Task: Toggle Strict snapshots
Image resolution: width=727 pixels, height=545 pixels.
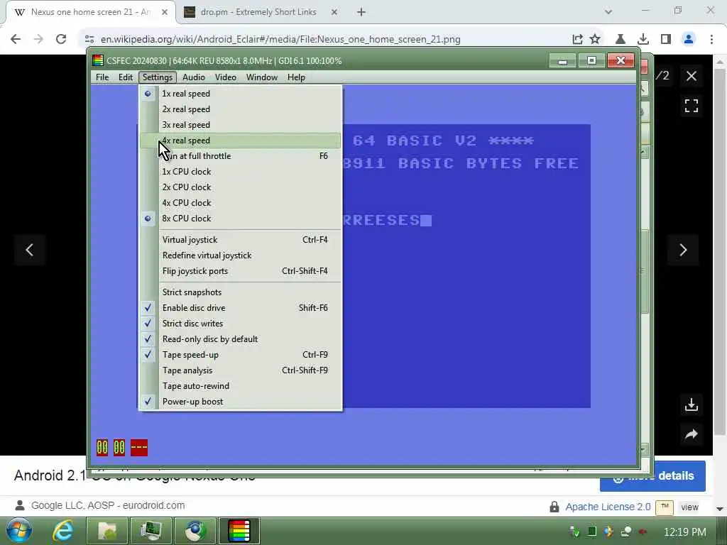Action: point(240,292)
